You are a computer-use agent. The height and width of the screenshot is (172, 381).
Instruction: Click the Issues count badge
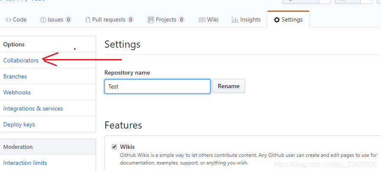pyautogui.click(x=68, y=19)
